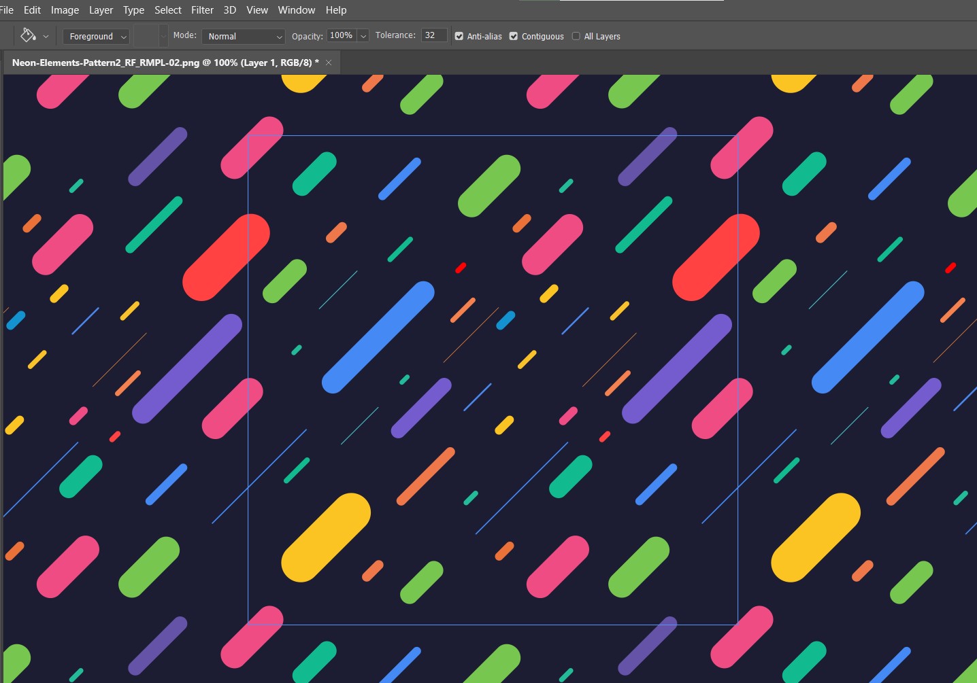The height and width of the screenshot is (683, 977).
Task: Open the disabled pattern picker swatch
Action: [150, 35]
